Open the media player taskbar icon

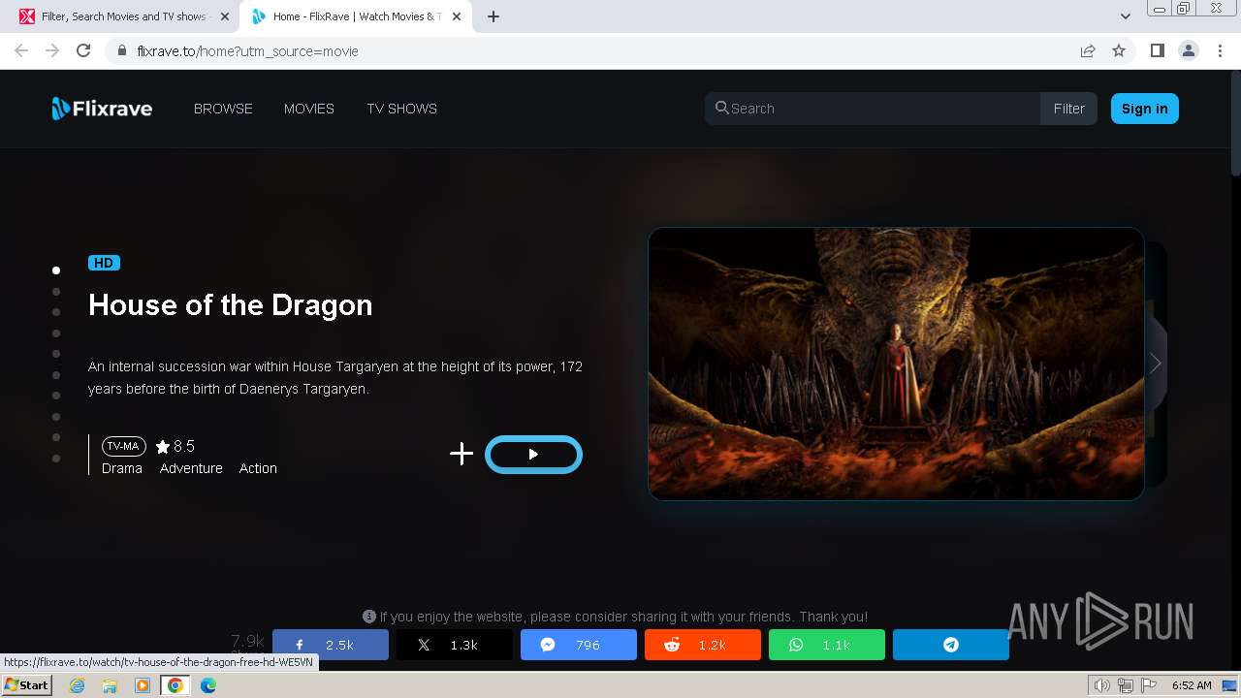click(143, 685)
